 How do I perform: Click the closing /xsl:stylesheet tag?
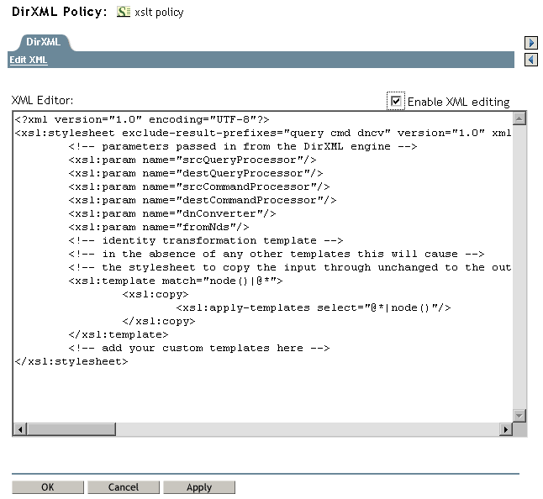coord(71,362)
